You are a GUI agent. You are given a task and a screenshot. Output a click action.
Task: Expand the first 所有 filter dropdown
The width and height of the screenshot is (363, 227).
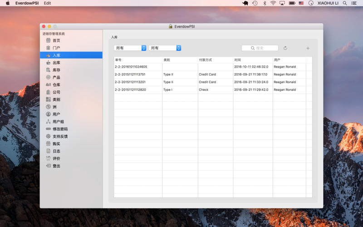(x=130, y=48)
